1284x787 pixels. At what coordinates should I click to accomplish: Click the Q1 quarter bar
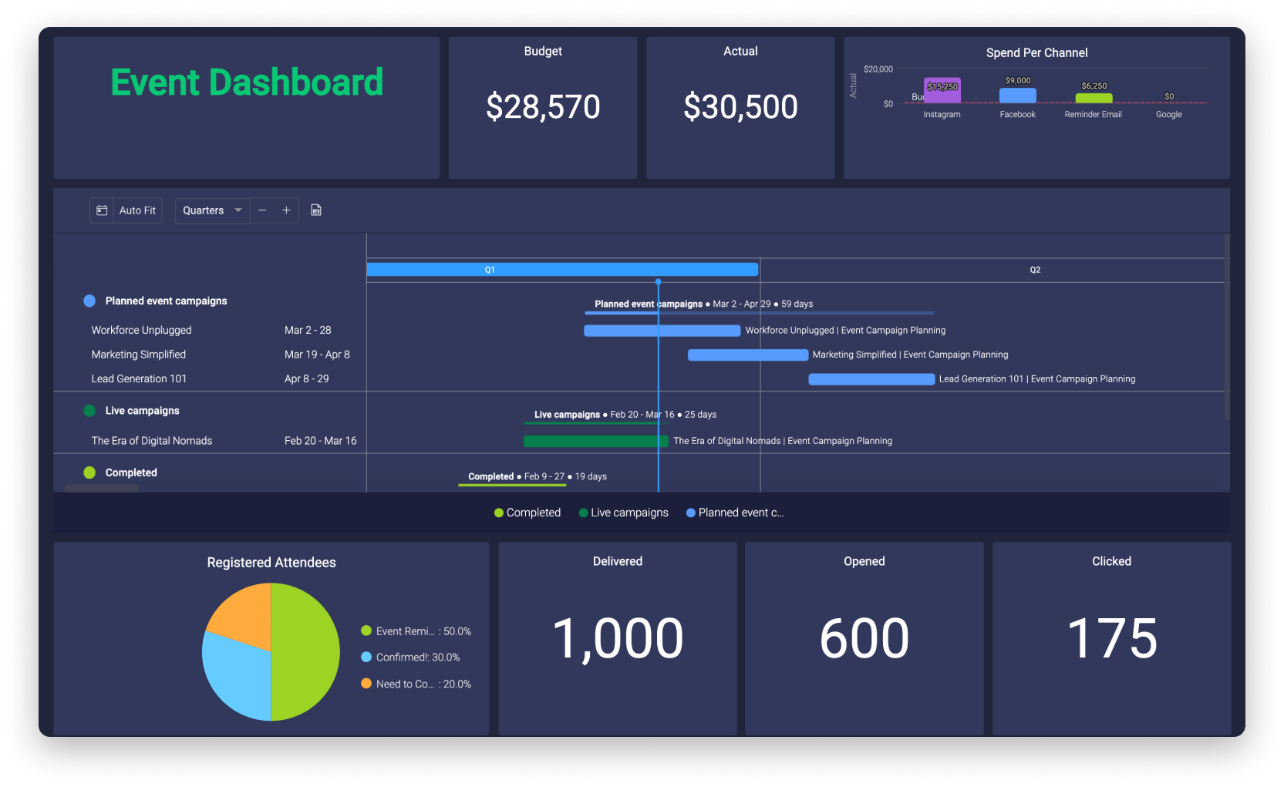click(x=562, y=270)
